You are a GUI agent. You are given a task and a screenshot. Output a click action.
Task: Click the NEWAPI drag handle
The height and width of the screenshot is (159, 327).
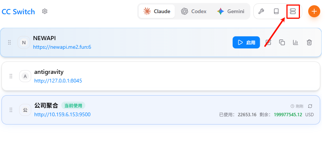click(x=9, y=42)
